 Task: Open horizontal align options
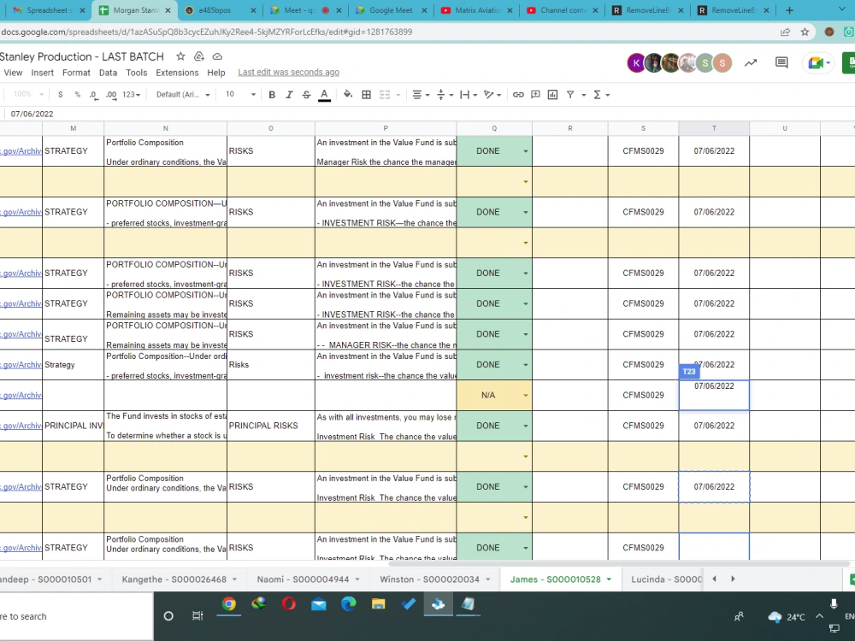click(421, 95)
